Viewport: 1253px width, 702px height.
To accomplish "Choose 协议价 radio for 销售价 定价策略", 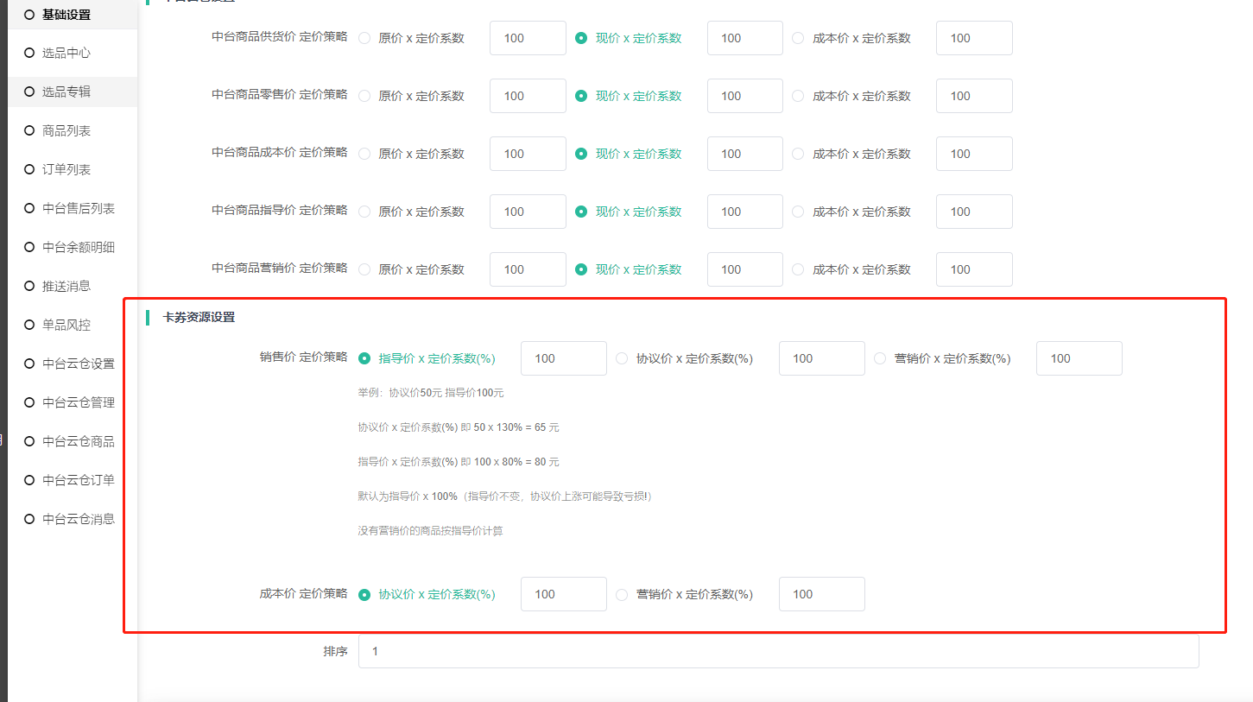I will (622, 358).
